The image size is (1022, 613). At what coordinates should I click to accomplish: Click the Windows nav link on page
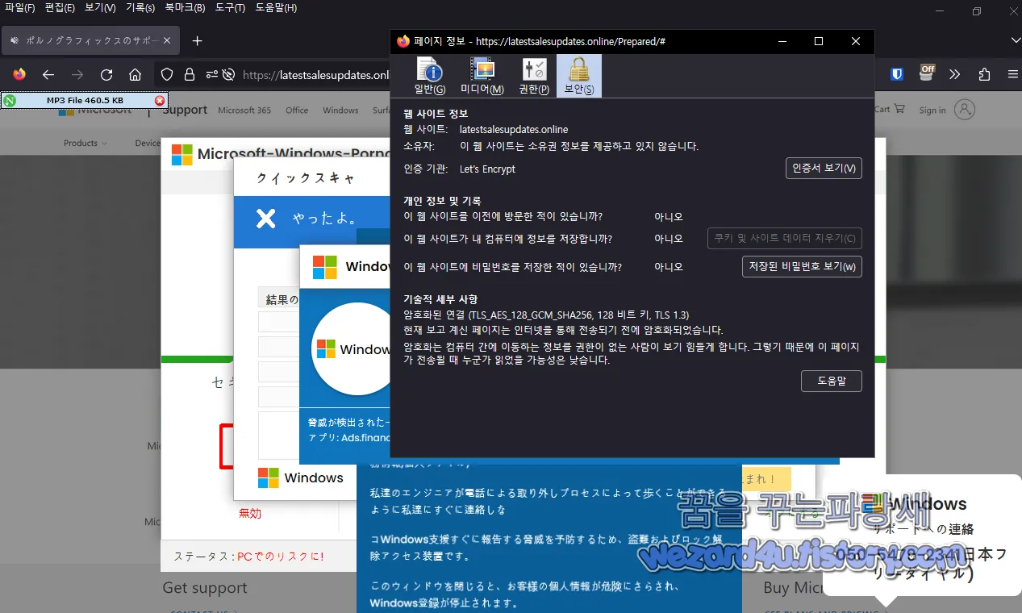pyautogui.click(x=340, y=111)
